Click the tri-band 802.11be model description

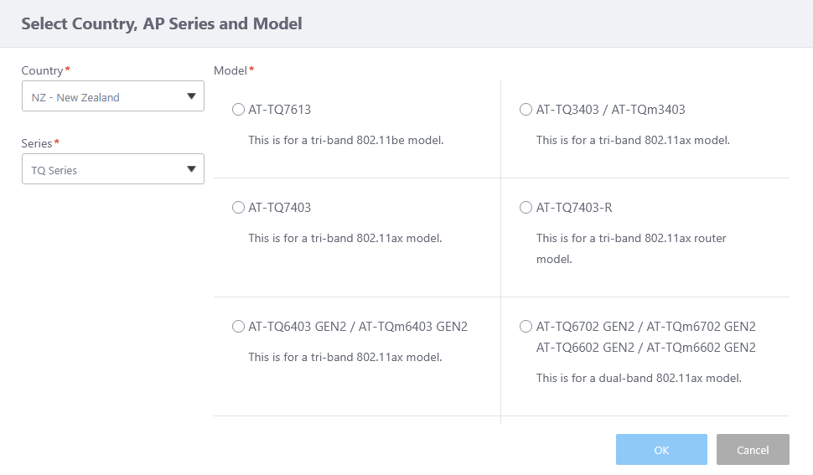pos(345,140)
